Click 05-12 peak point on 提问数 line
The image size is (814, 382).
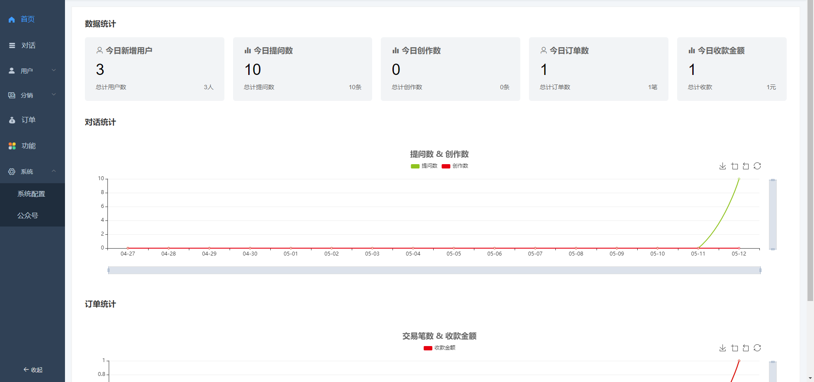[x=739, y=179]
